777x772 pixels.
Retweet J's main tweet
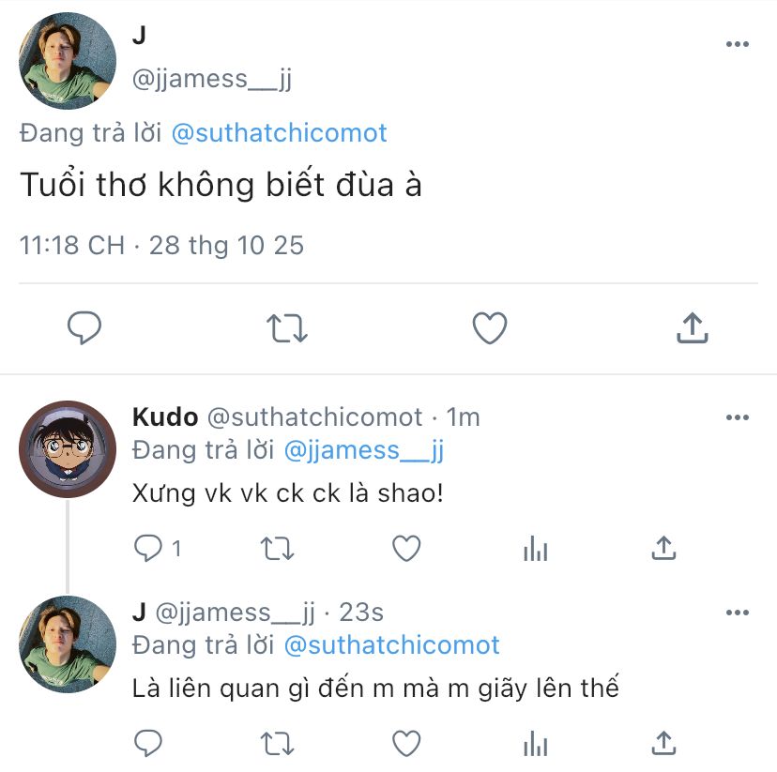(x=287, y=327)
